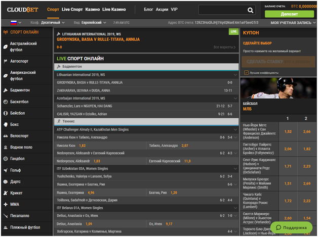Click the Бокс glove icon

click(6, 124)
